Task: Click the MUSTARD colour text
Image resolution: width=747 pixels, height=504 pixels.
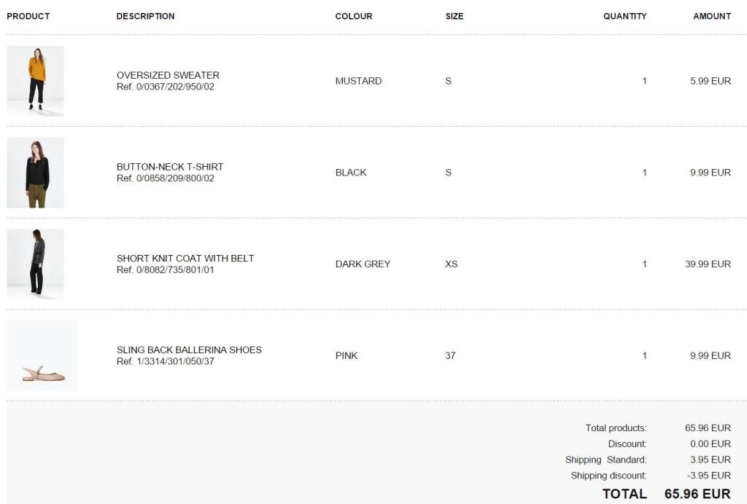Action: tap(358, 81)
